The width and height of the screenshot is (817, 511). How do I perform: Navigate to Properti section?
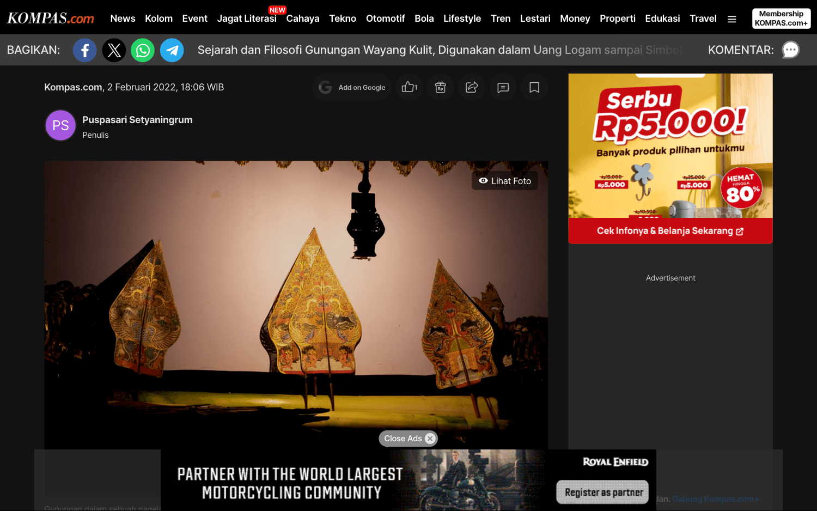tap(617, 19)
